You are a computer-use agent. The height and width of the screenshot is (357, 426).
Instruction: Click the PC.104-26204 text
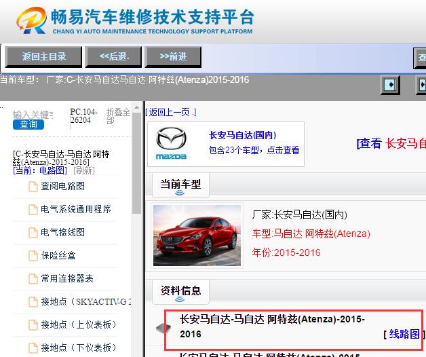tap(84, 116)
